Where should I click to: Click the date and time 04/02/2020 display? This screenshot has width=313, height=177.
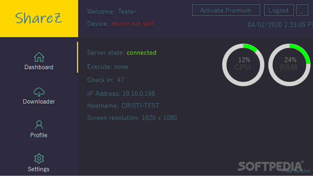[280, 25]
